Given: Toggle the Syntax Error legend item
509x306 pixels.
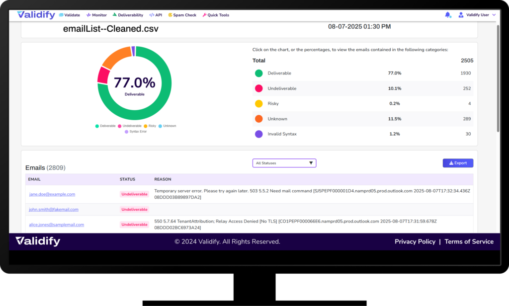Looking at the screenshot, I should (x=136, y=132).
